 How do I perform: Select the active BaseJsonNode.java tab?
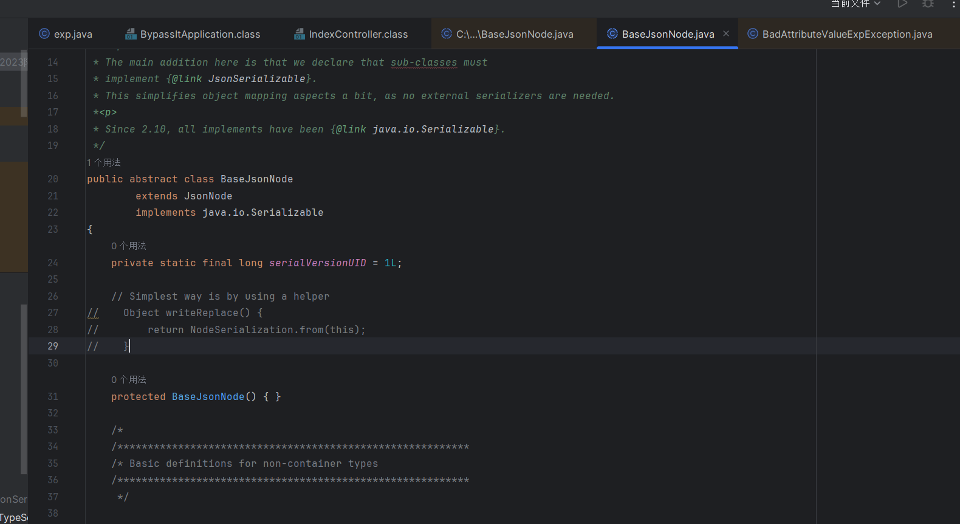tap(668, 34)
